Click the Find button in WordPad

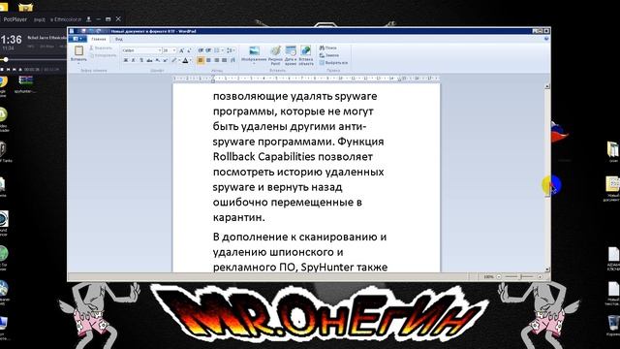pyautogui.click(x=327, y=48)
